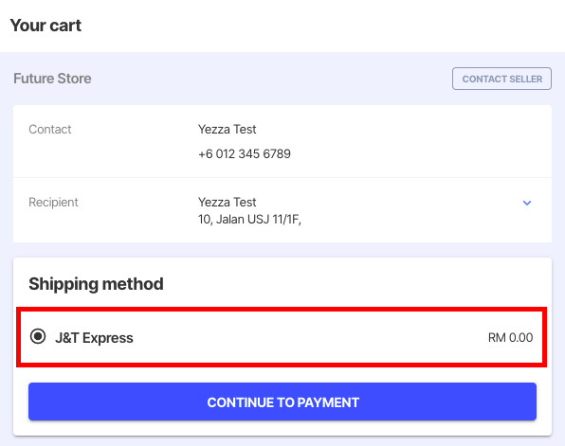The height and width of the screenshot is (446, 565).
Task: Click the word Express in the courier name
Action: 108,338
